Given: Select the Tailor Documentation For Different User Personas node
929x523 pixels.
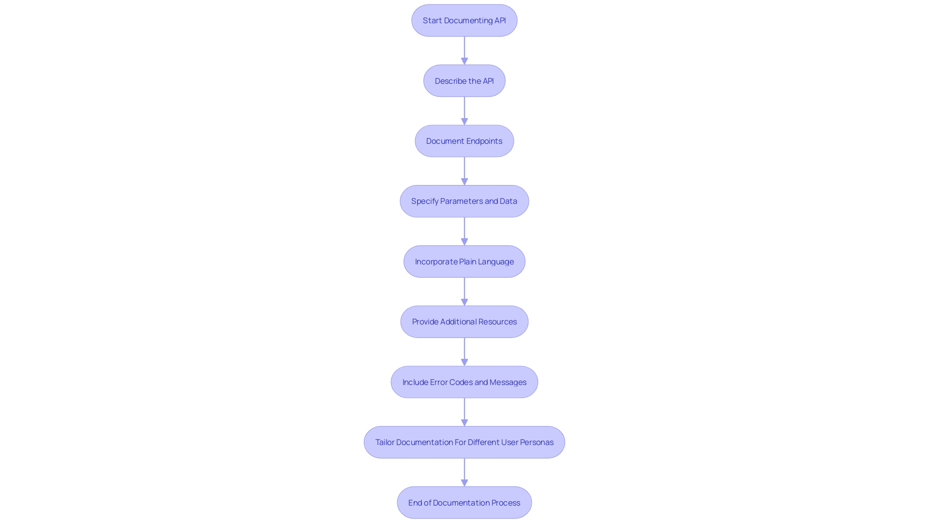Looking at the screenshot, I should coord(464,442).
